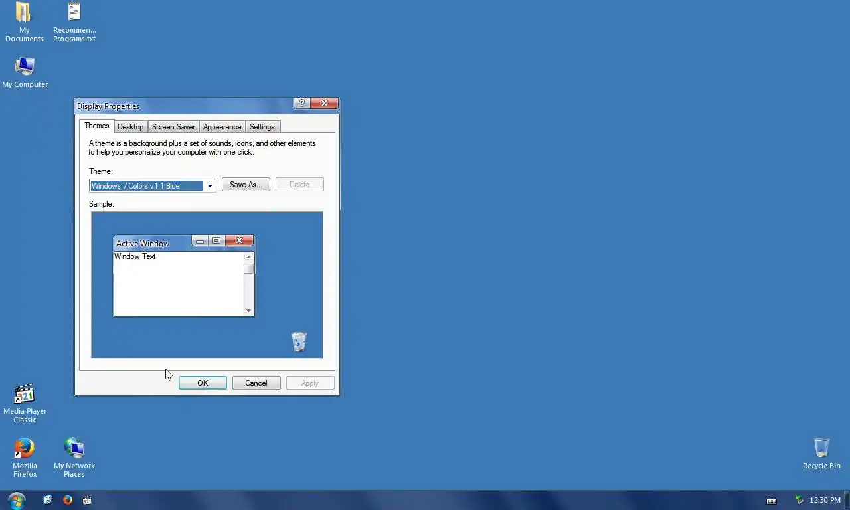Click the Recycle Bin in the theme sample preview
This screenshot has height=510, width=850.
(299, 341)
